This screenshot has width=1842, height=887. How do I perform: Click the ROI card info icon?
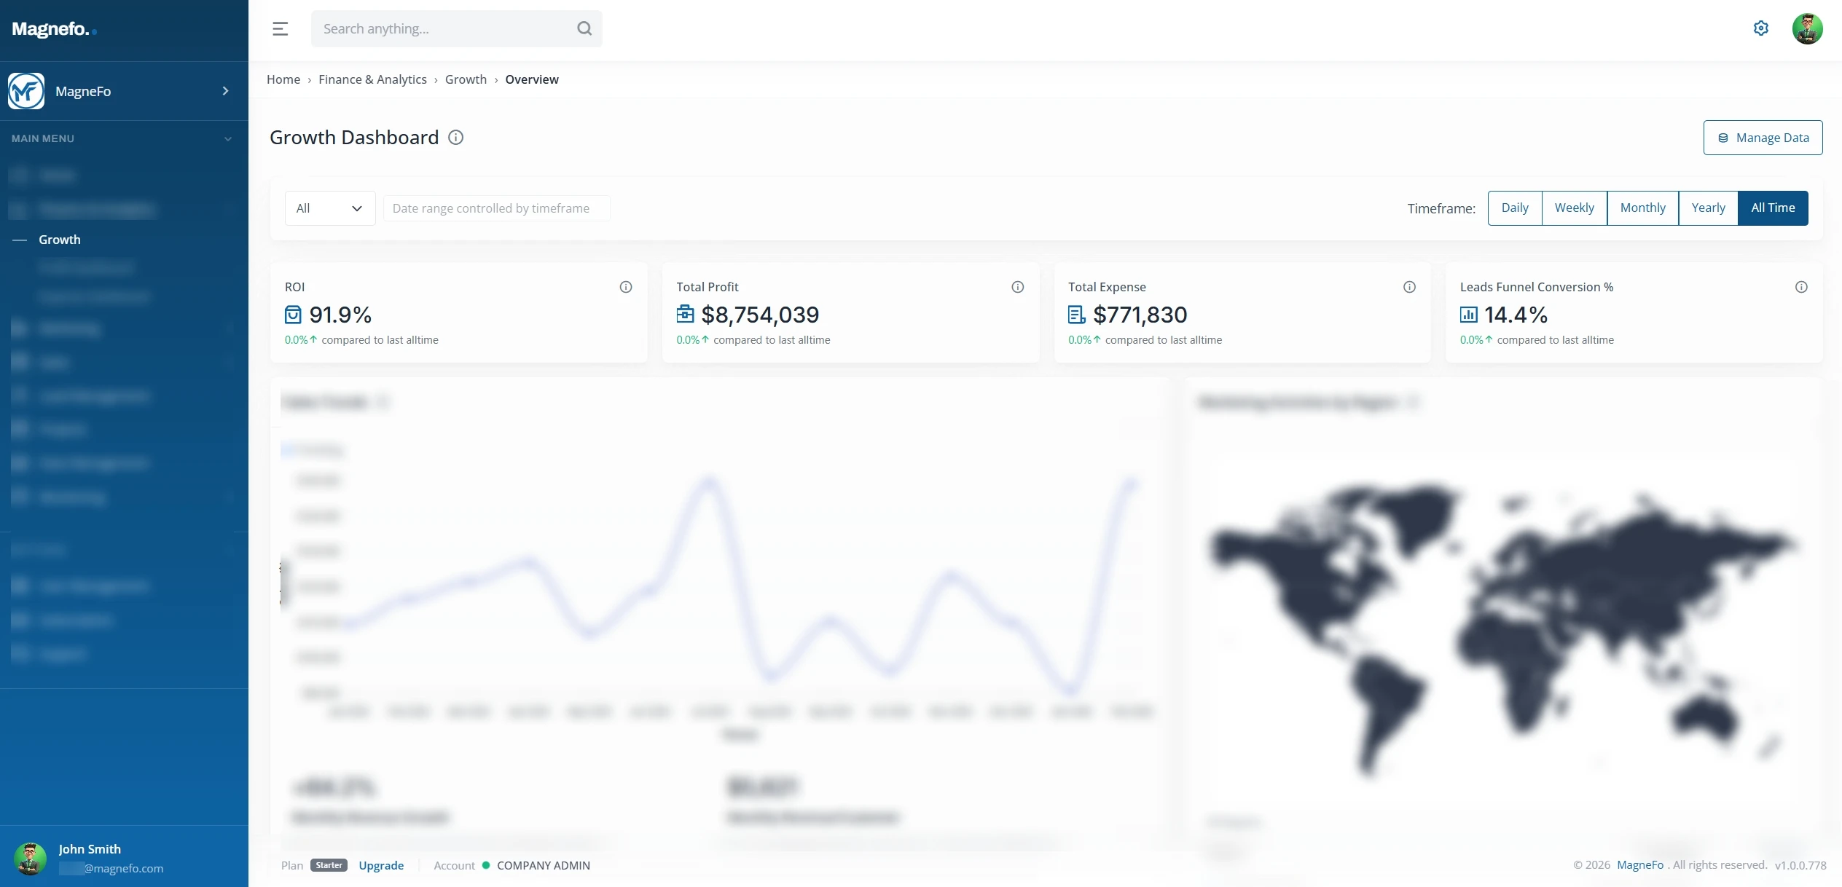(x=626, y=287)
